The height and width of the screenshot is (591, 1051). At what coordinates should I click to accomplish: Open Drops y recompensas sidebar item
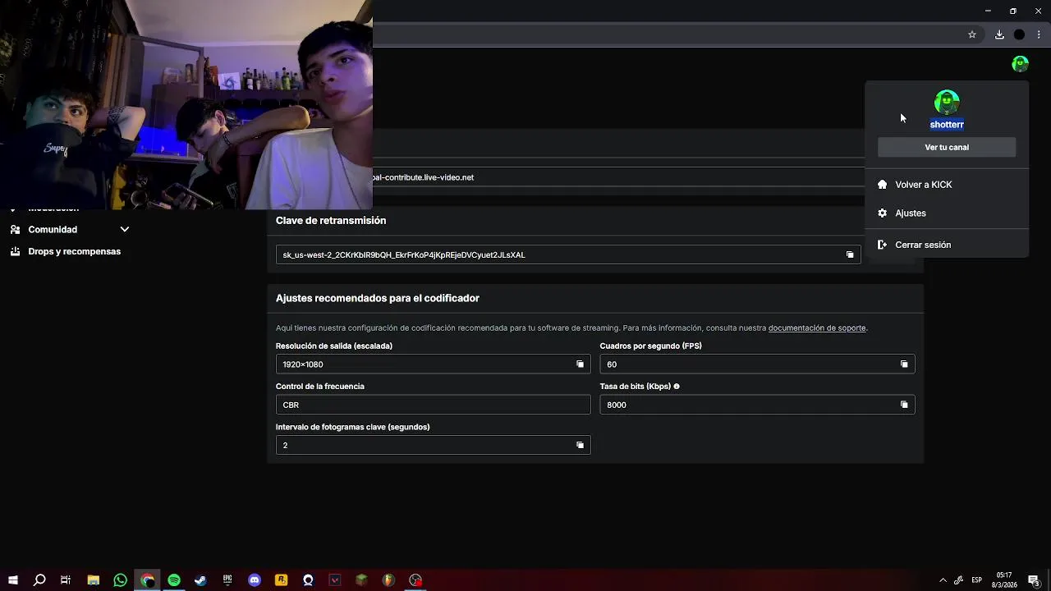click(74, 251)
